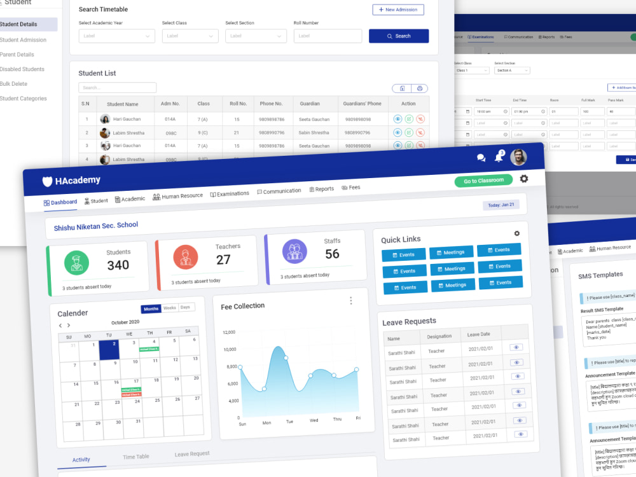
Task: Edit student Labim Shrestha in row 2
Action: 409,132
